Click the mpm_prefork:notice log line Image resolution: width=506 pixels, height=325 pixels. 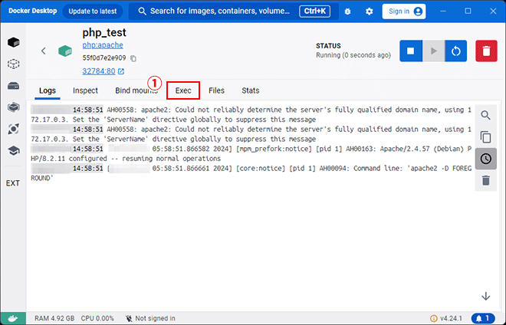(251, 153)
